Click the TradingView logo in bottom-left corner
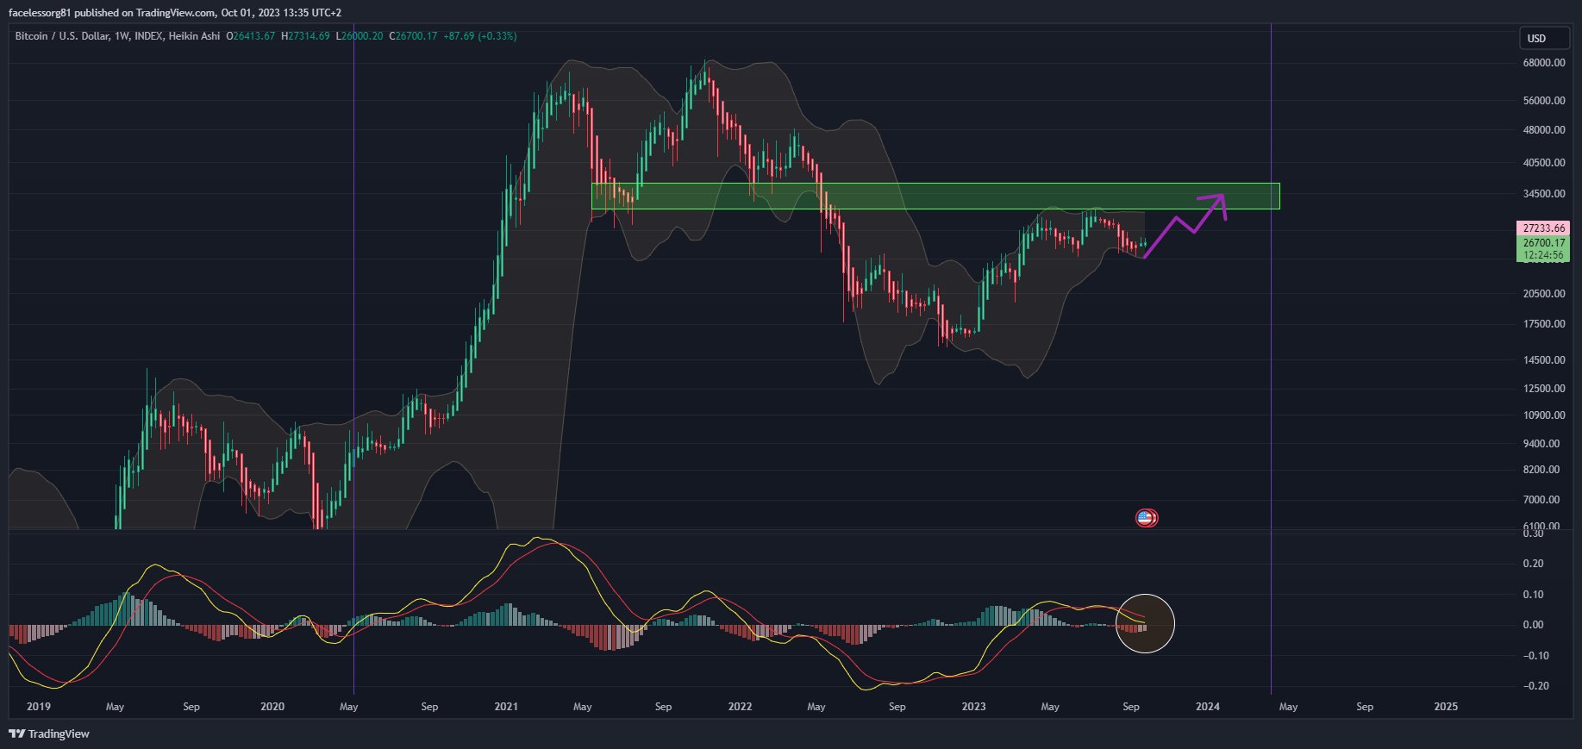Viewport: 1582px width, 749px height. click(49, 733)
